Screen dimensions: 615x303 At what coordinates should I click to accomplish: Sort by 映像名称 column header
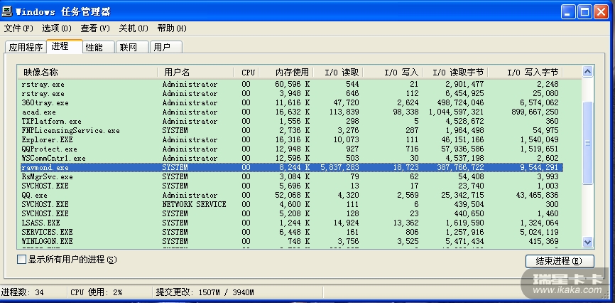point(87,73)
